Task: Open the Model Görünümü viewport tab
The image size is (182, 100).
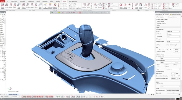Action: [13, 95]
